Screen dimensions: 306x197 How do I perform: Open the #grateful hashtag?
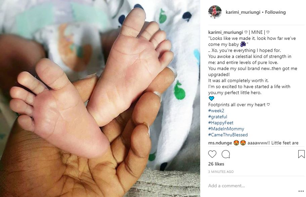click(x=218, y=117)
